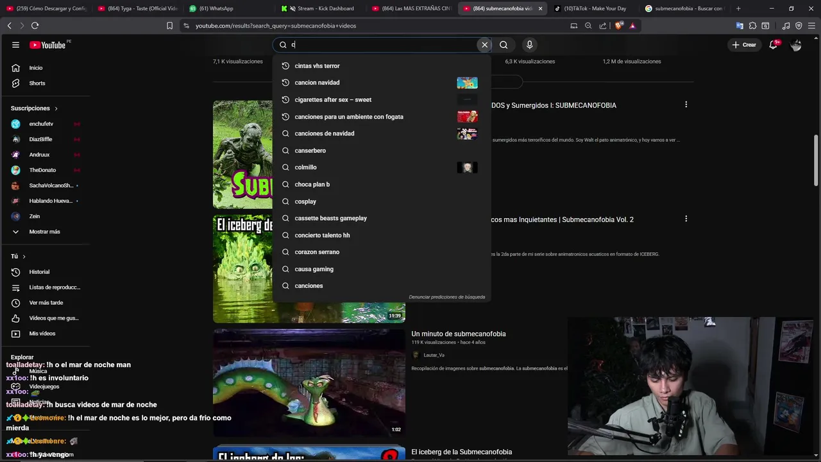Expand the Tú section chevron
This screenshot has width=821, height=462.
point(24,257)
